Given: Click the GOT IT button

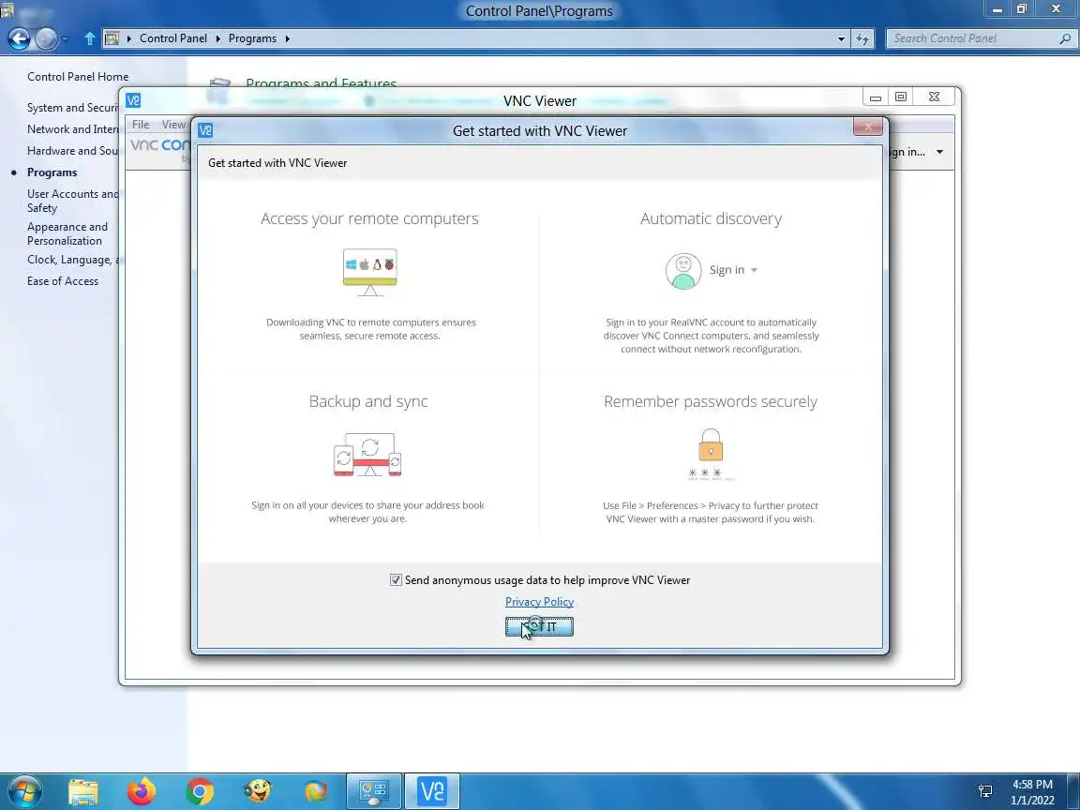Looking at the screenshot, I should tap(539, 626).
